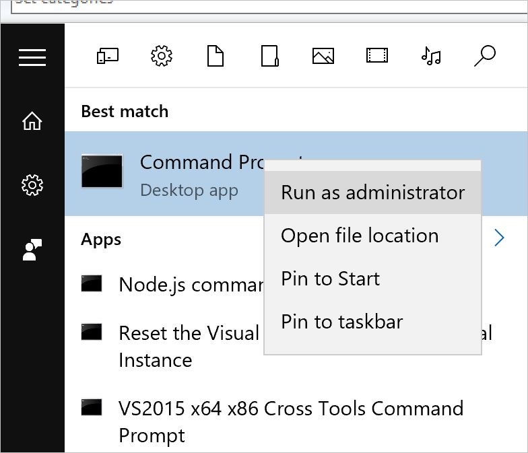
Task: Filter results by Folders icon
Action: 269,56
